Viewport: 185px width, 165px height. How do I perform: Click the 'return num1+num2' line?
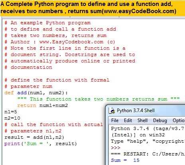tap(43, 105)
